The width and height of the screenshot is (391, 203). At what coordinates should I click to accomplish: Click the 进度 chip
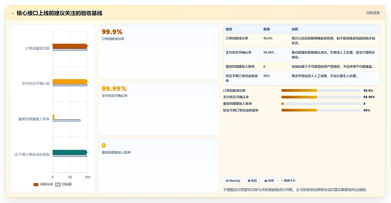[269, 181]
